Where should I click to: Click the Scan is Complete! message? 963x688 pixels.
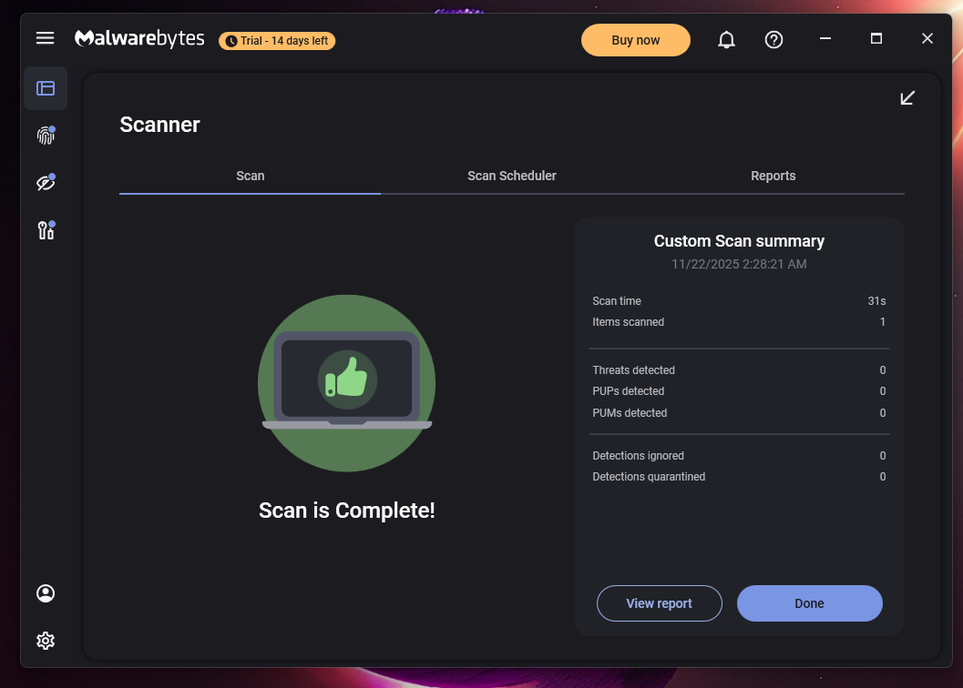click(347, 511)
